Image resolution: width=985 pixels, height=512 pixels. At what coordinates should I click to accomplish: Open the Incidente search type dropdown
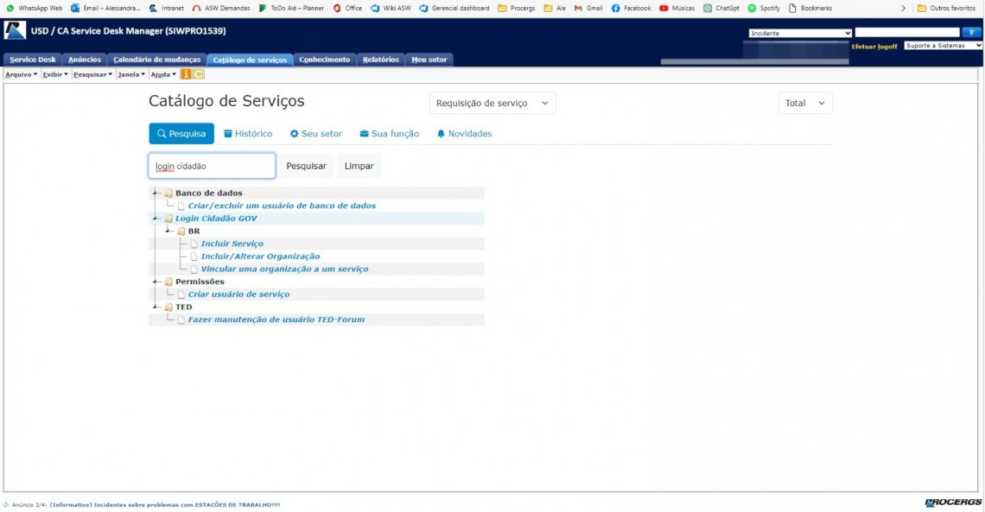[x=800, y=33]
